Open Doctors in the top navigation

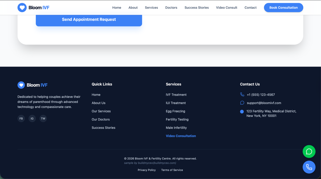click(x=171, y=8)
